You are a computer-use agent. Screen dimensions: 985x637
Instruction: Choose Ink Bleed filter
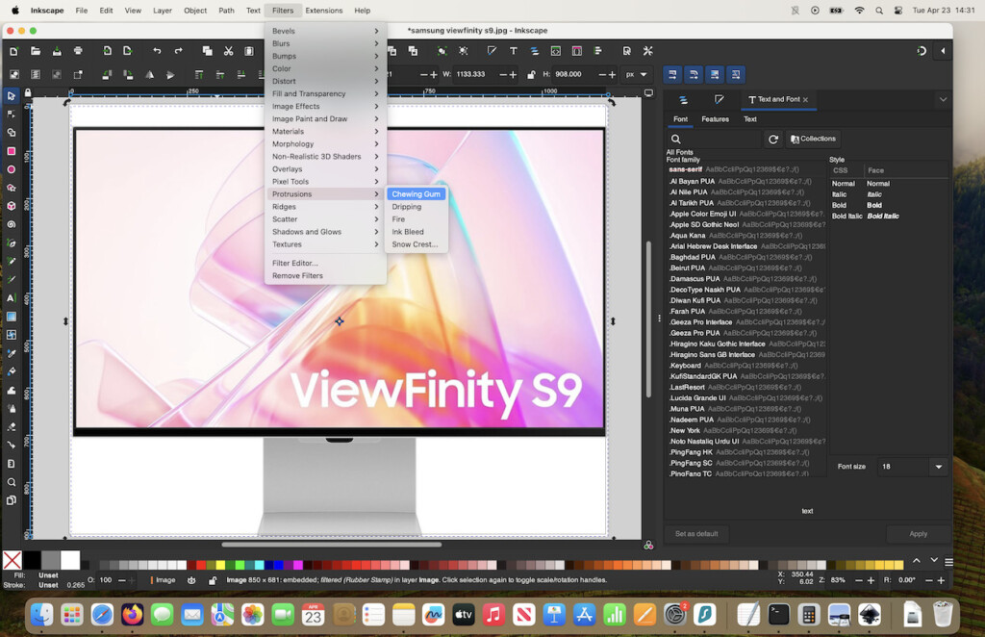click(416, 232)
